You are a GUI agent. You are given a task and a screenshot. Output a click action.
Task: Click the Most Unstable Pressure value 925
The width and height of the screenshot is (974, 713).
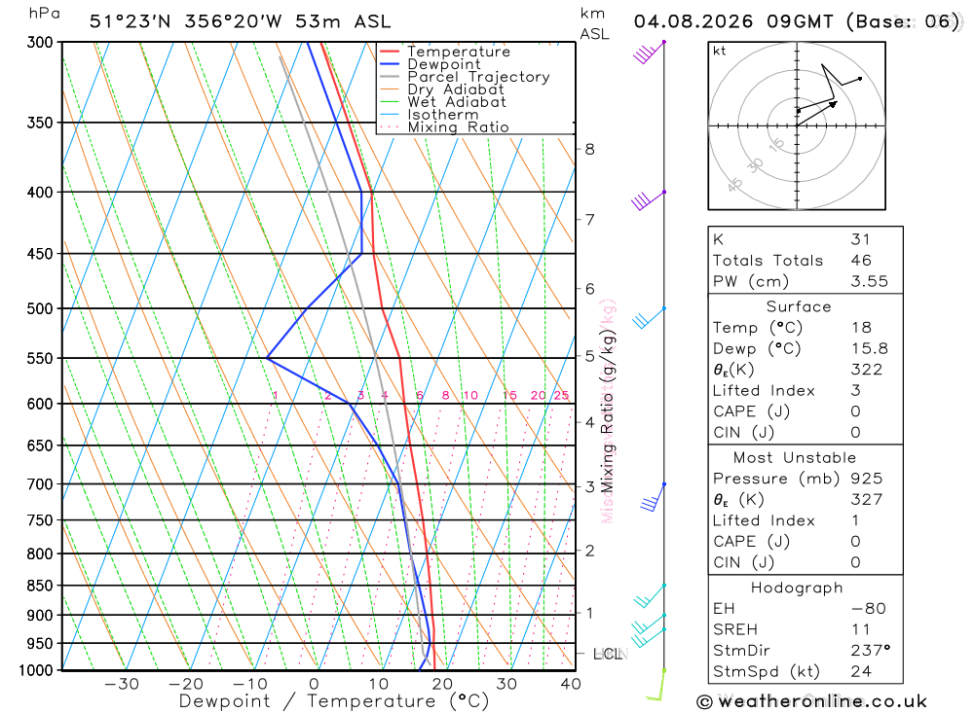pos(866,479)
